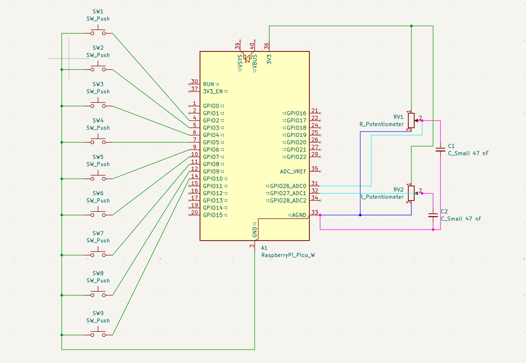Click the GPIO15 pin label
526x363 pixels.
[x=213, y=215]
